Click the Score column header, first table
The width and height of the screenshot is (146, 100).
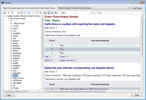tap(52, 41)
